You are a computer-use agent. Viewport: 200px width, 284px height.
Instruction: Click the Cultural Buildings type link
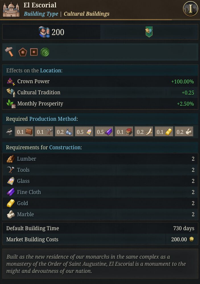pyautogui.click(x=86, y=14)
